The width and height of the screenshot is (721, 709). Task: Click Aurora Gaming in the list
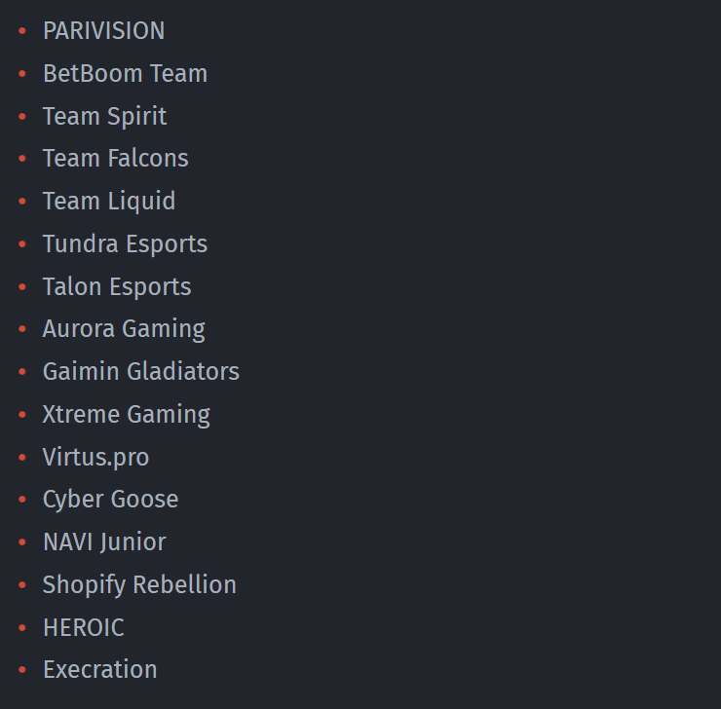[x=124, y=329]
